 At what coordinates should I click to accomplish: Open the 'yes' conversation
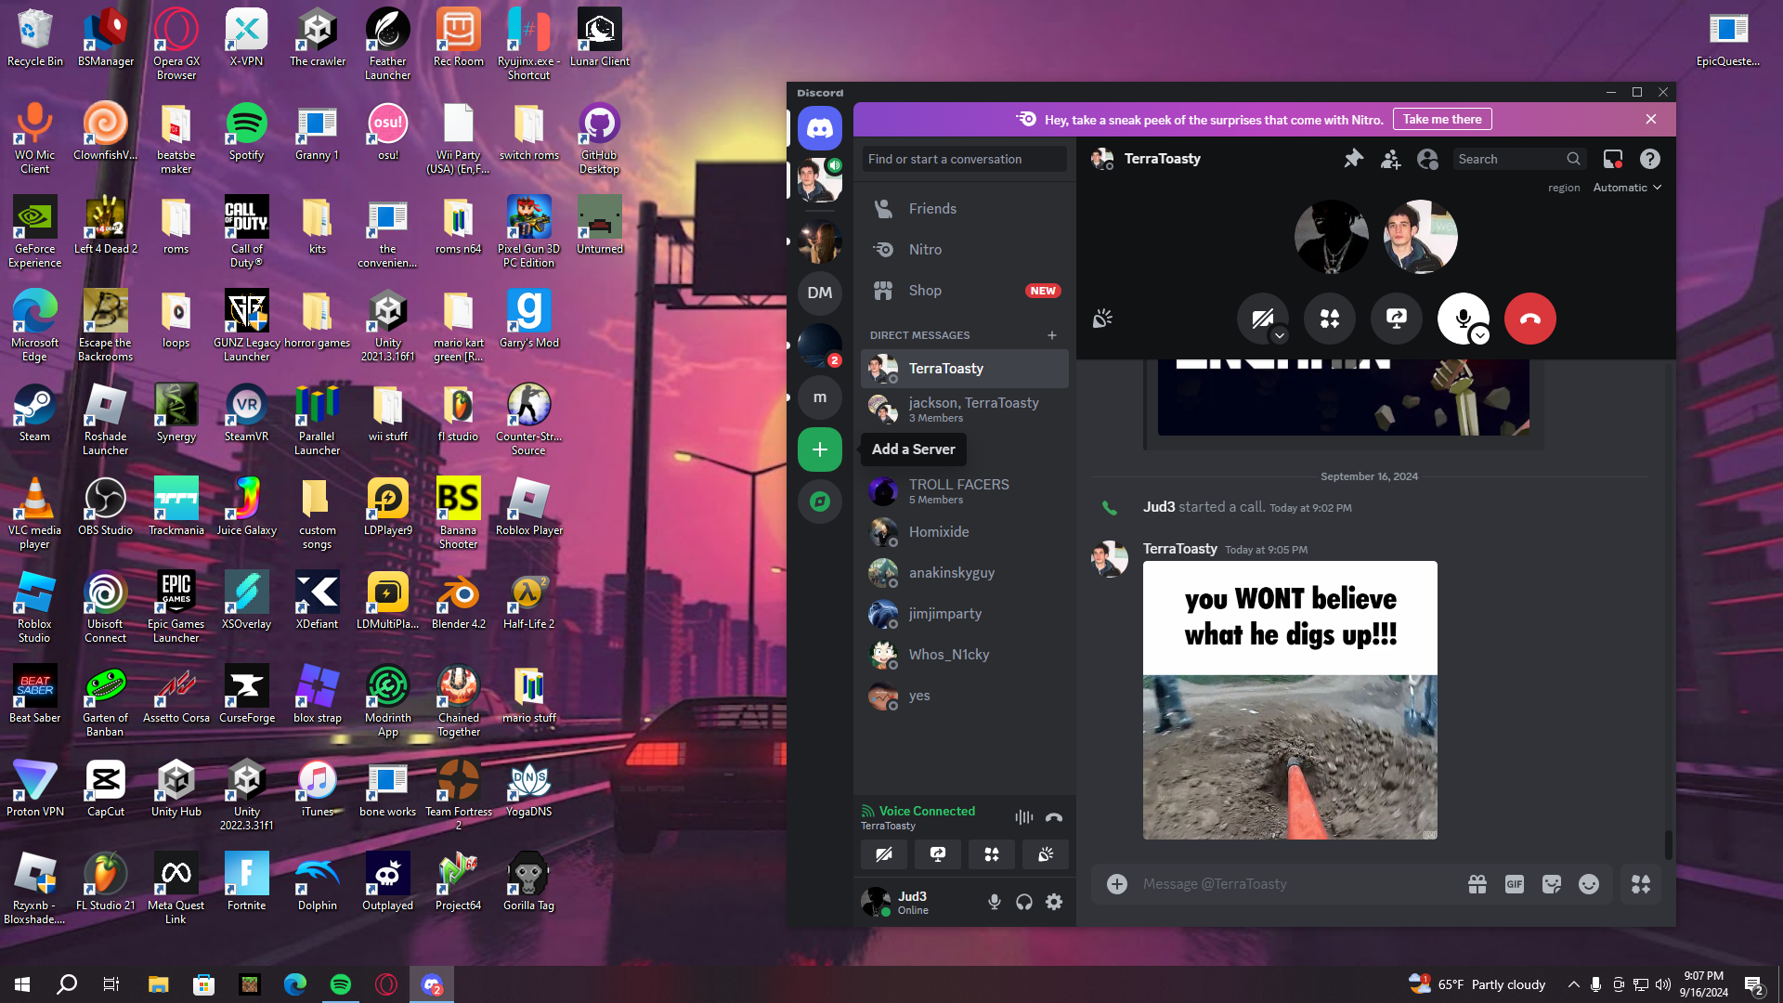(964, 696)
